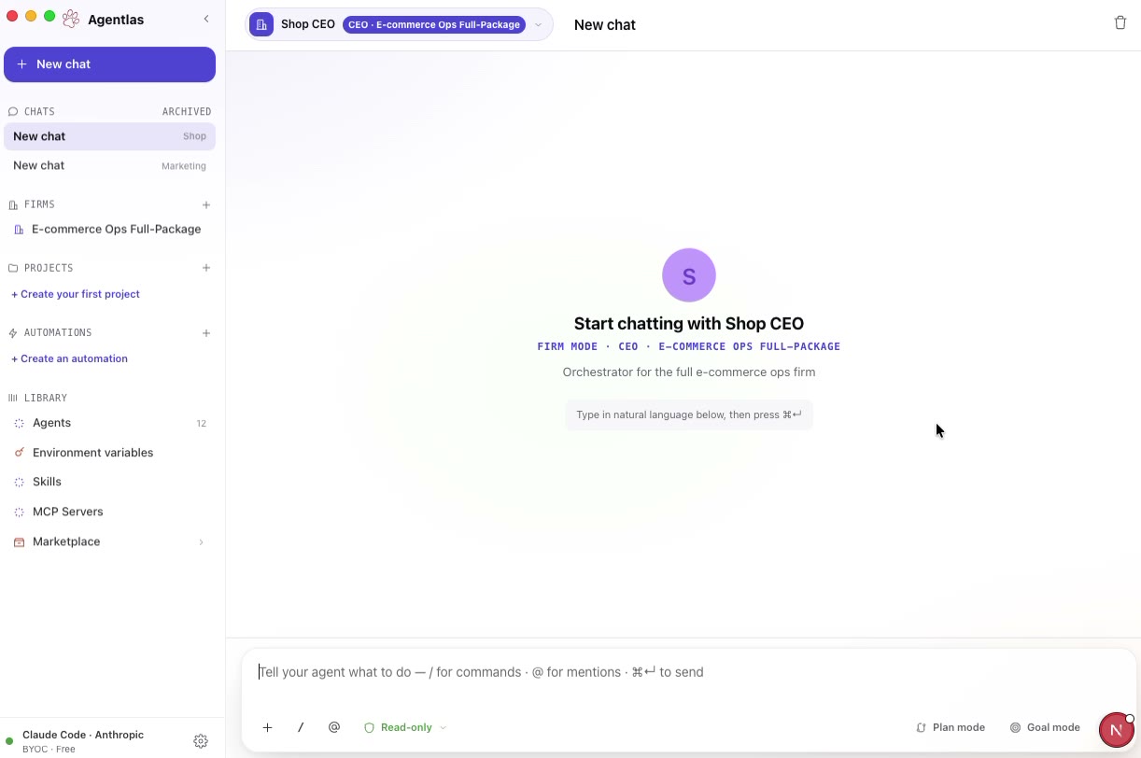Screen dimensions: 1141x758
Task: Click the MCP Servers dotted-circle icon
Action: coord(19,512)
